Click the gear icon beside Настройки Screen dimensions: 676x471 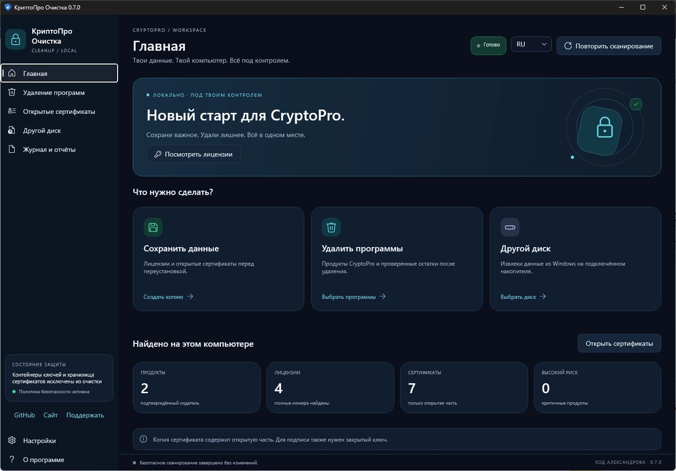12,440
